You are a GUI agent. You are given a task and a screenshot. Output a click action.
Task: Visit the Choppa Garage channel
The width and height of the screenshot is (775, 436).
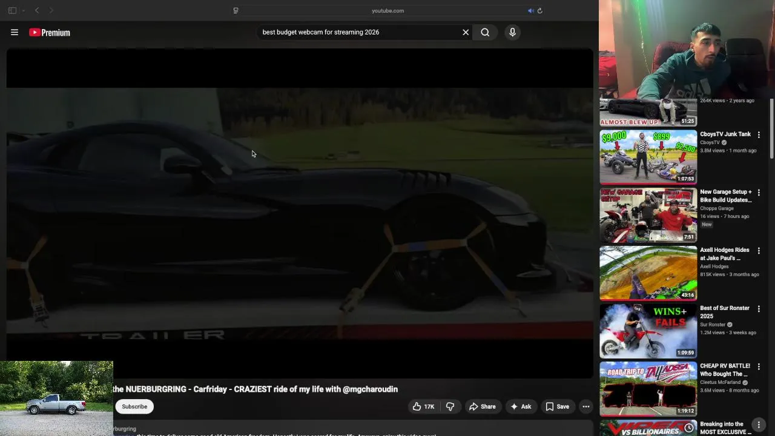[x=717, y=208]
